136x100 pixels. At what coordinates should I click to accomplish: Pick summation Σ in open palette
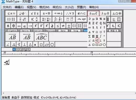click(x=90, y=36)
